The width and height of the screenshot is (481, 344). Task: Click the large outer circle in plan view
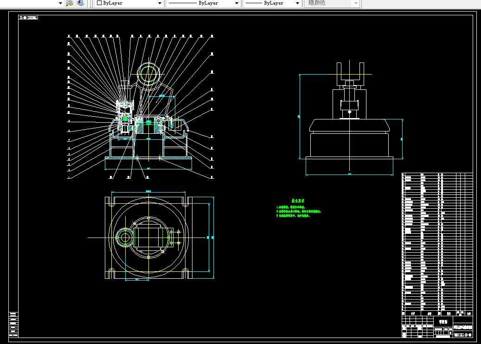[x=148, y=238]
